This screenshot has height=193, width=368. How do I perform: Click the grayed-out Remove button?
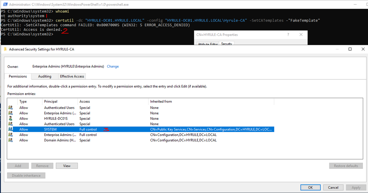tap(42, 166)
